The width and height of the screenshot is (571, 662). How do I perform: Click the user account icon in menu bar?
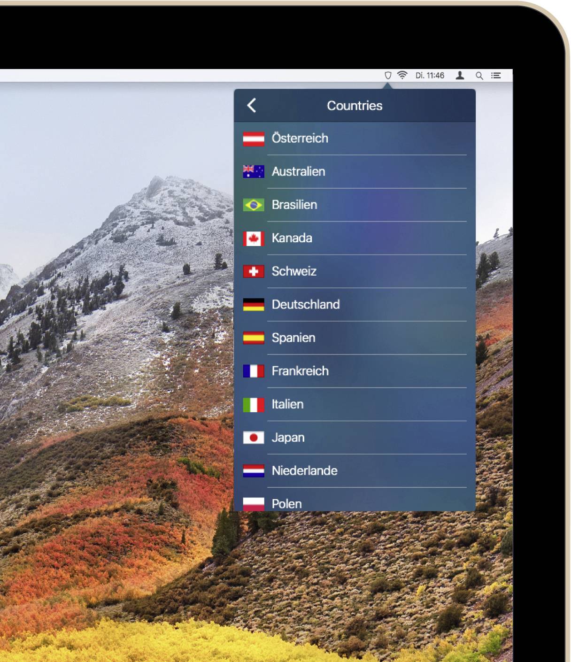[x=460, y=75]
